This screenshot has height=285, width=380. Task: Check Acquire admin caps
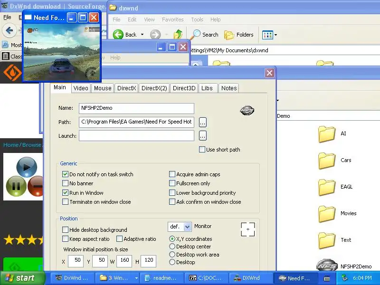(172, 174)
